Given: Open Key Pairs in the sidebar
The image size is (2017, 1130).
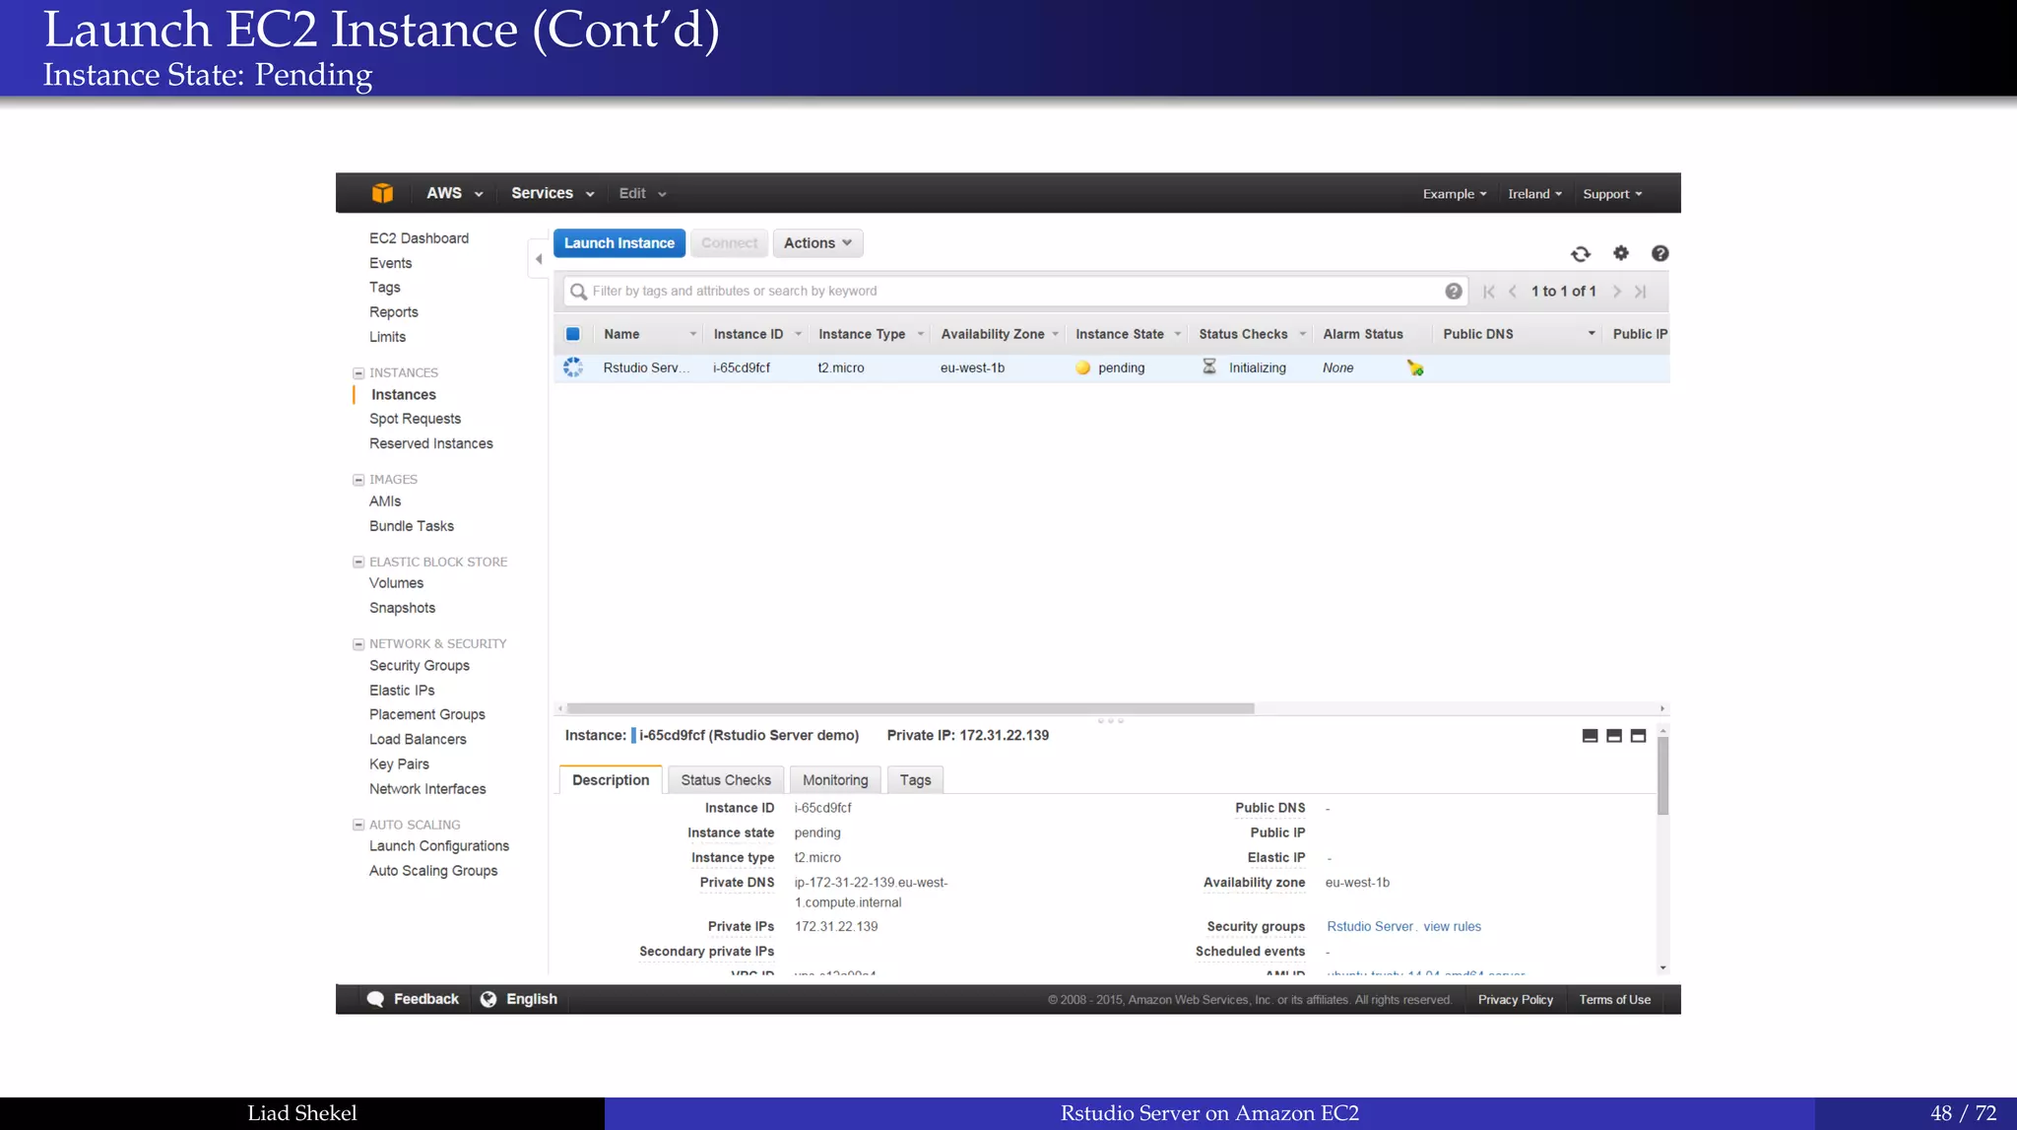Looking at the screenshot, I should coord(399,764).
